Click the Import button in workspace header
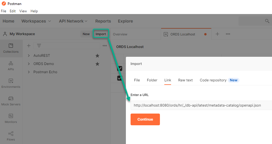This screenshot has height=144, width=272. coord(101,34)
